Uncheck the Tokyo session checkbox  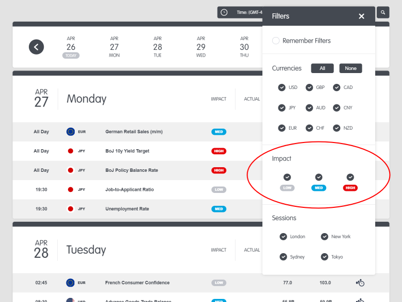point(325,257)
